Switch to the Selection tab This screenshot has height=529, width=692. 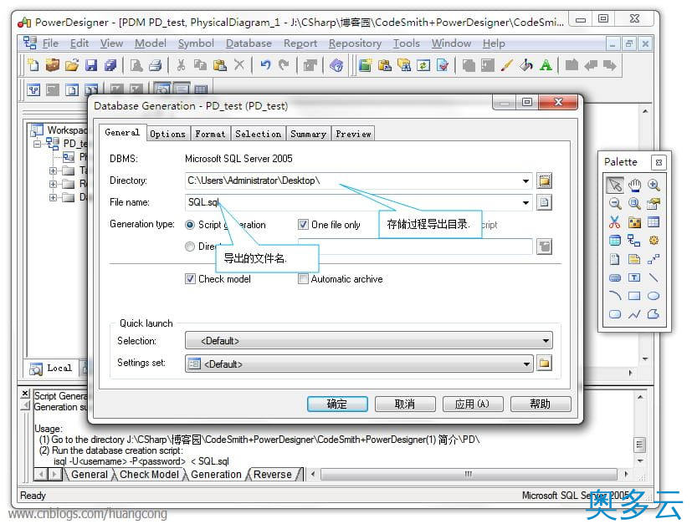click(259, 134)
